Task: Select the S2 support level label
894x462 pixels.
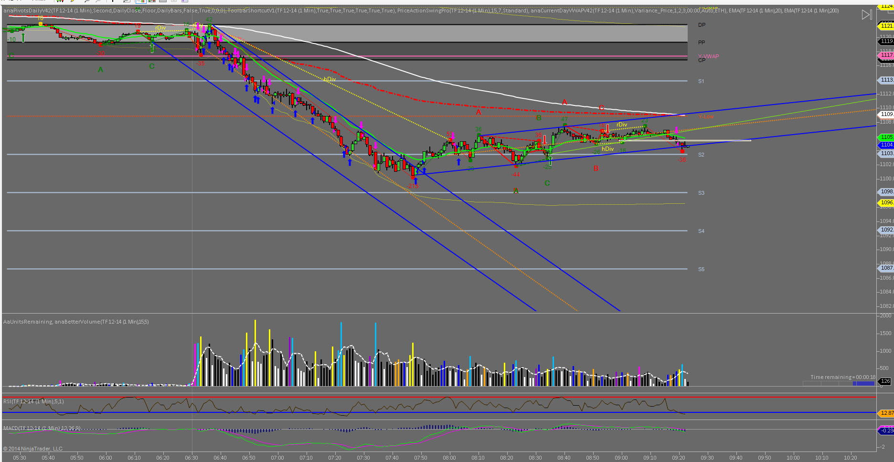Action: pyautogui.click(x=701, y=155)
